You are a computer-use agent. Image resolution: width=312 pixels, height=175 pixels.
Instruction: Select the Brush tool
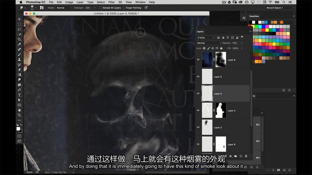pos(19,55)
